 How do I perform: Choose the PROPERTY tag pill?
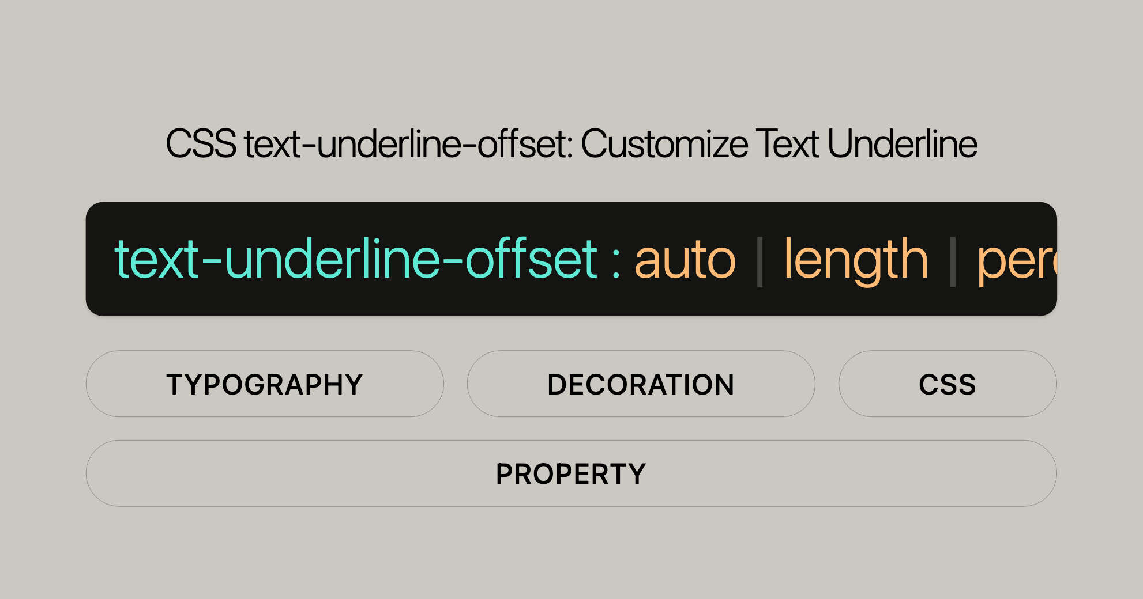coord(571,474)
